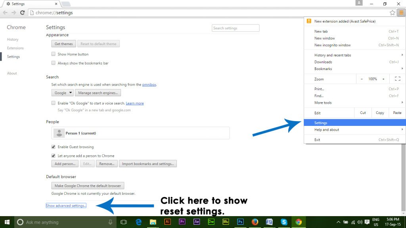Viewport: 406px width, 228px height.
Task: Open Adobe Photoshop from the taskbar
Action: click(240, 222)
